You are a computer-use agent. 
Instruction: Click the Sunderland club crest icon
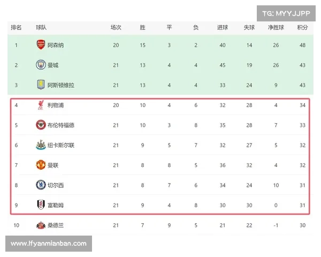[41, 225]
